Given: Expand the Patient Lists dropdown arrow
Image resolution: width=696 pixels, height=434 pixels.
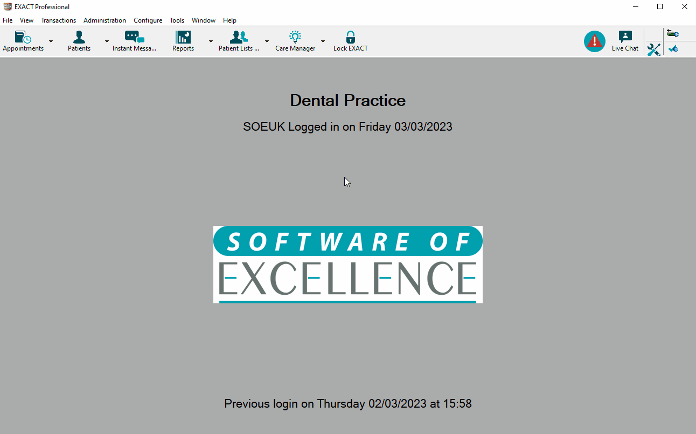Looking at the screenshot, I should click(x=267, y=41).
